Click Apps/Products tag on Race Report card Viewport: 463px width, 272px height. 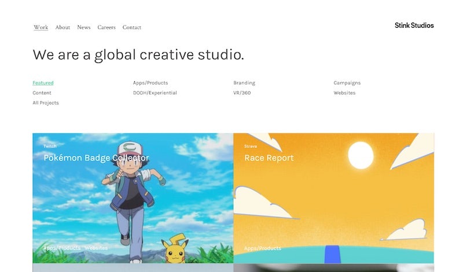(x=262, y=248)
